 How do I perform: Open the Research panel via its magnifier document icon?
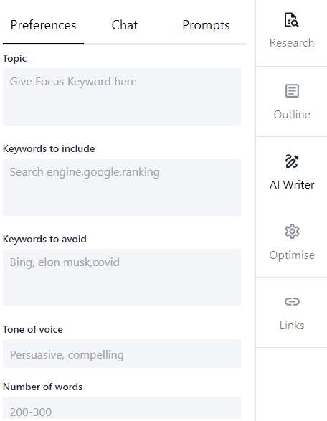[292, 20]
